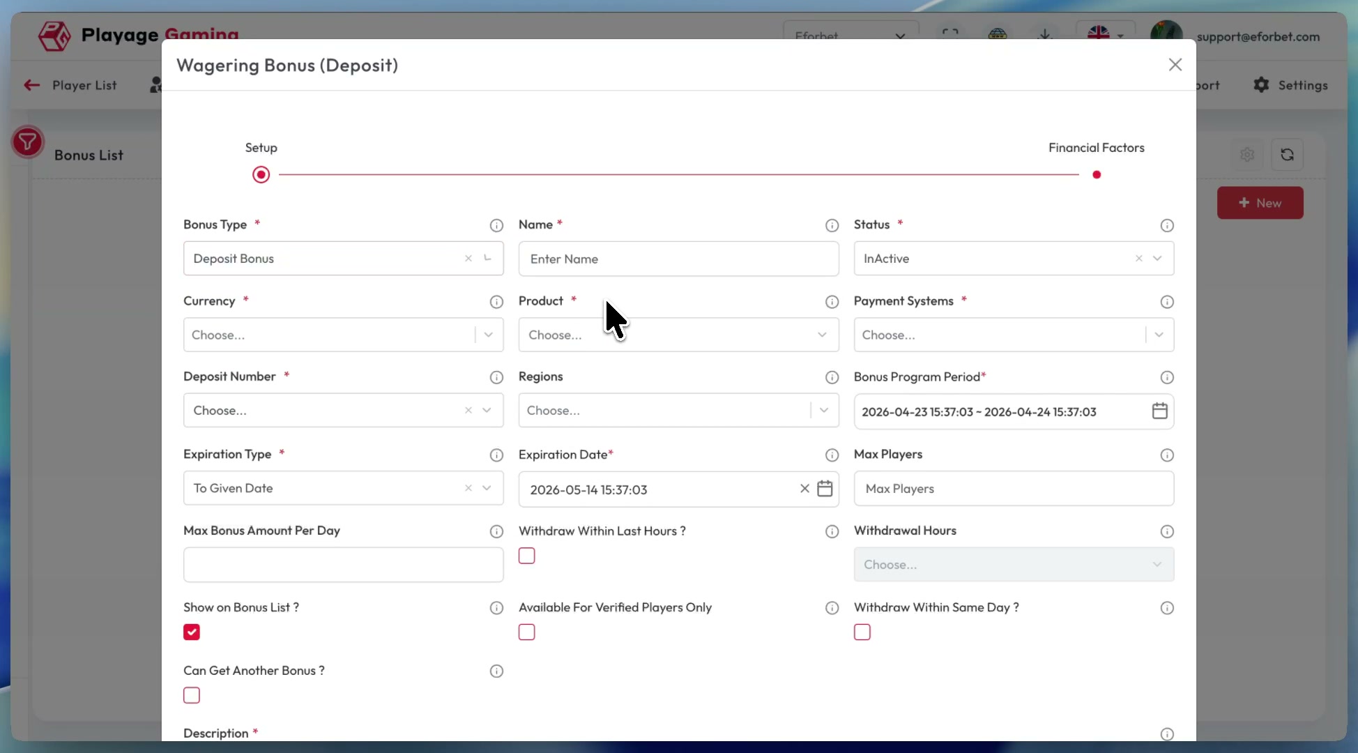Enable Withdraw Within Same Day checkbox
Image resolution: width=1358 pixels, height=753 pixels.
click(862, 632)
